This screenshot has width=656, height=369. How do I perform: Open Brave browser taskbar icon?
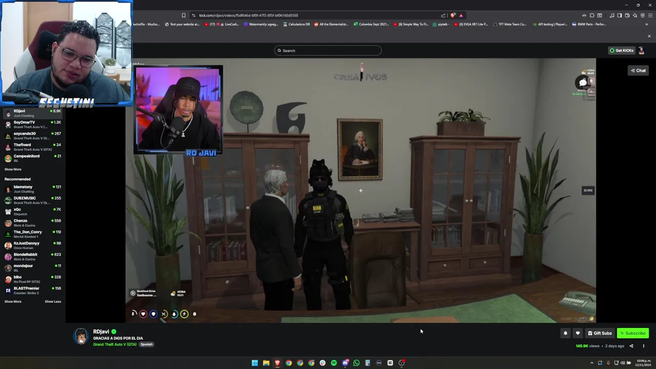click(x=277, y=363)
